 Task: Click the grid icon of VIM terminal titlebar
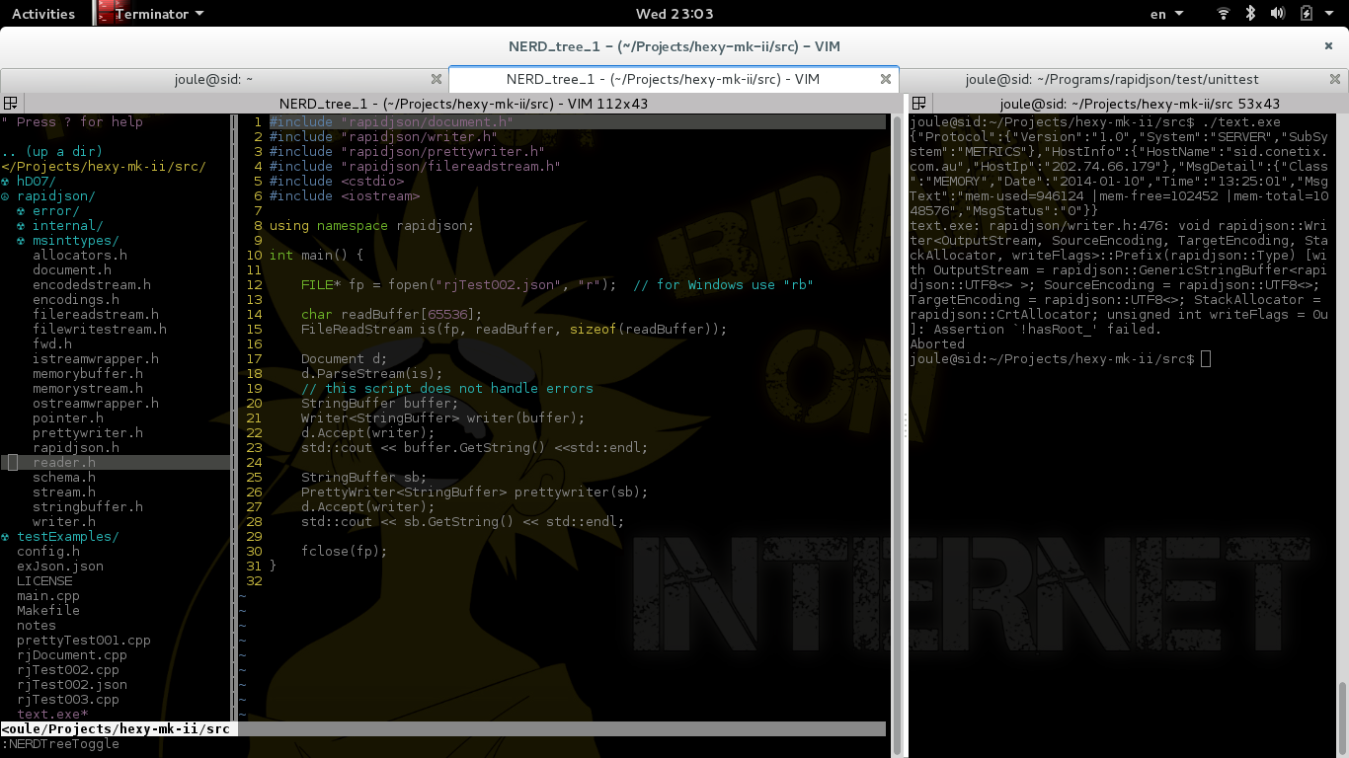click(x=11, y=103)
